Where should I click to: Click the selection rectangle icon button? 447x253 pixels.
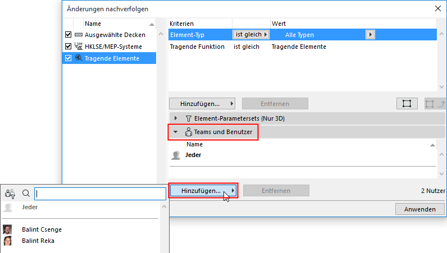tap(407, 104)
